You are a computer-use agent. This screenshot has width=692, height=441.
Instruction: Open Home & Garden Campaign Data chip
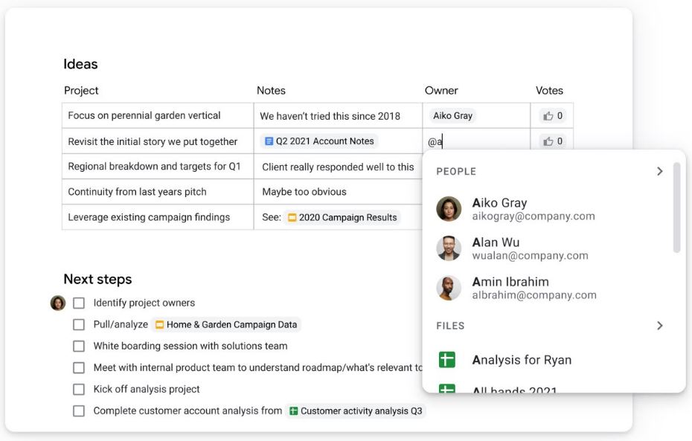coord(226,324)
